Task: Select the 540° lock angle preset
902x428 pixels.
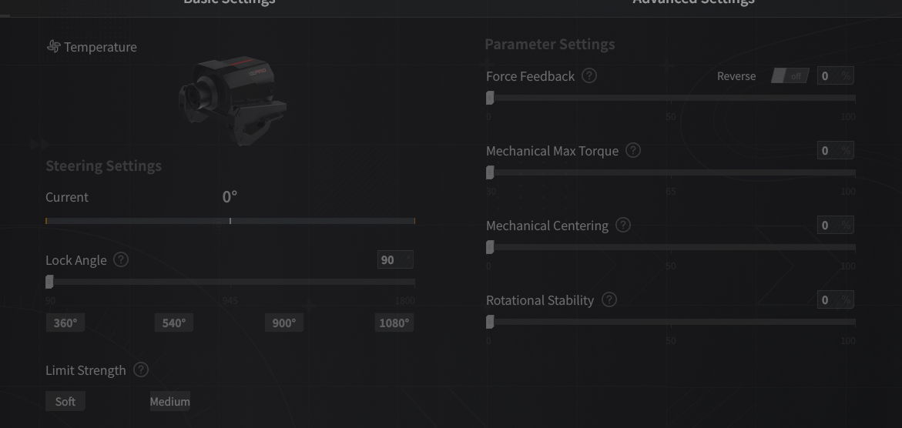Action: [174, 323]
